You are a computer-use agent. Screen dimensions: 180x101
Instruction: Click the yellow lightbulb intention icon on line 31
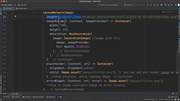pyautogui.click(x=15, y=17)
